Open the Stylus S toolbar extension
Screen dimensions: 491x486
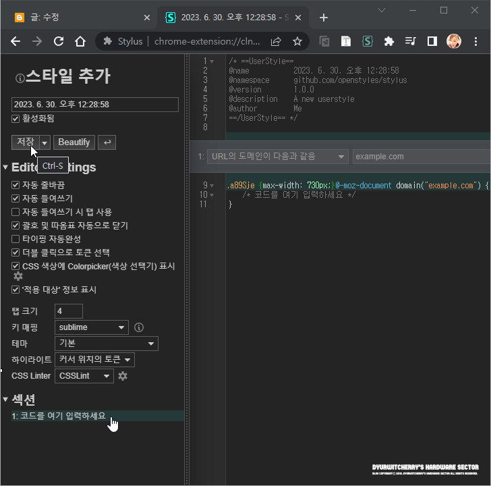[368, 41]
